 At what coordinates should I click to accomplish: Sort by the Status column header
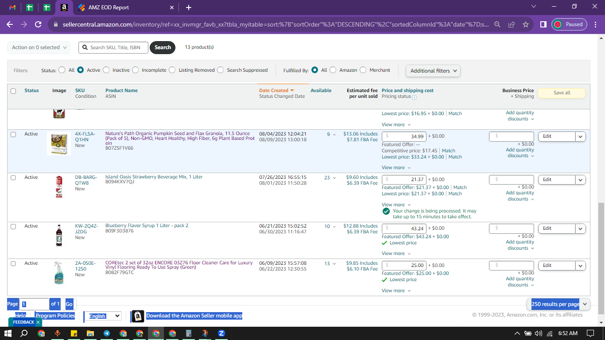click(x=31, y=90)
